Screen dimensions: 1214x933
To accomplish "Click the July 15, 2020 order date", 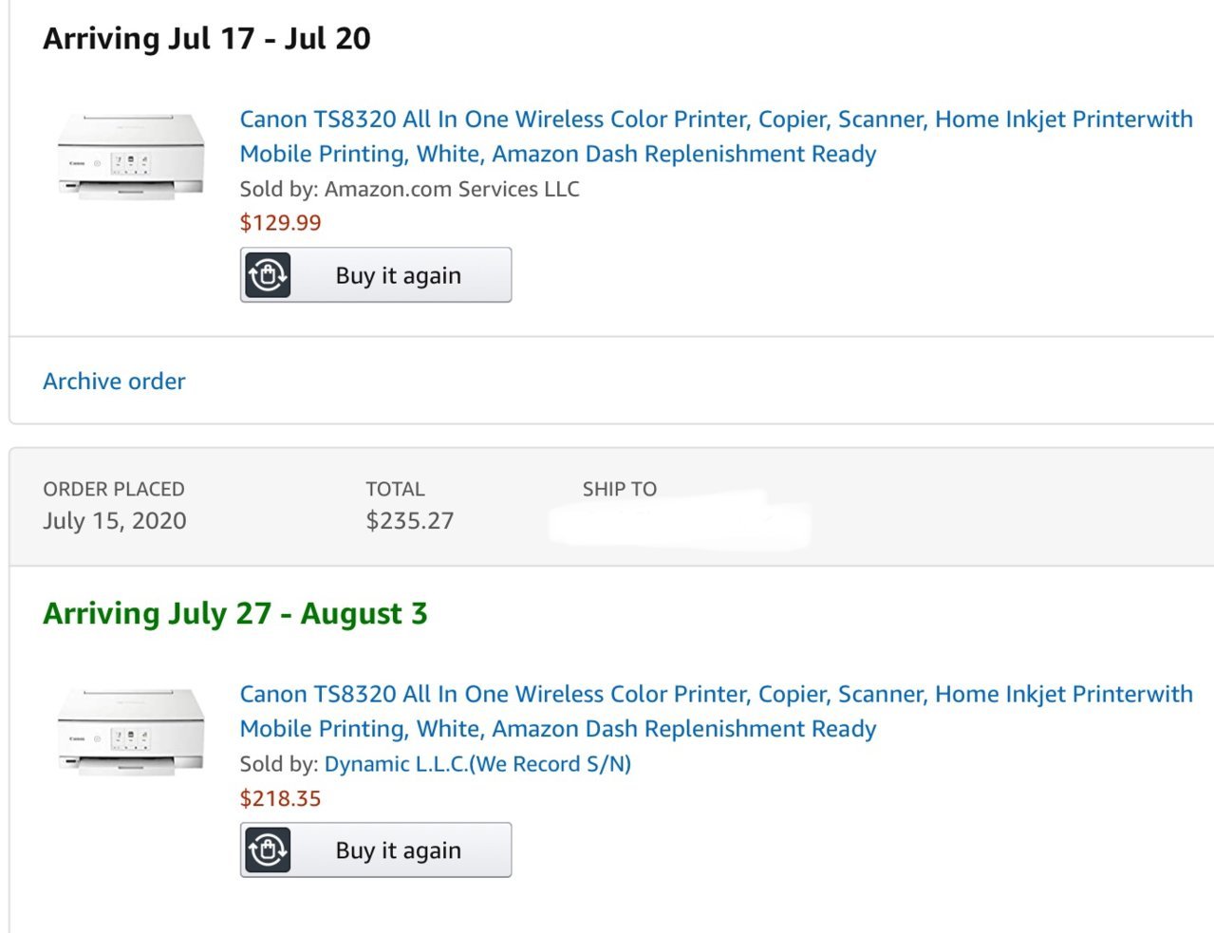I will coord(115,521).
